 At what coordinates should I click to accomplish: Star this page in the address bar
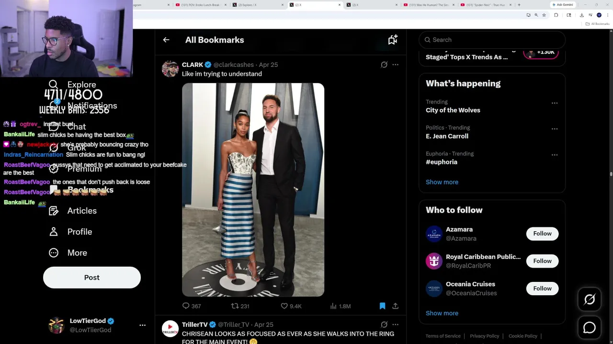[x=544, y=15]
